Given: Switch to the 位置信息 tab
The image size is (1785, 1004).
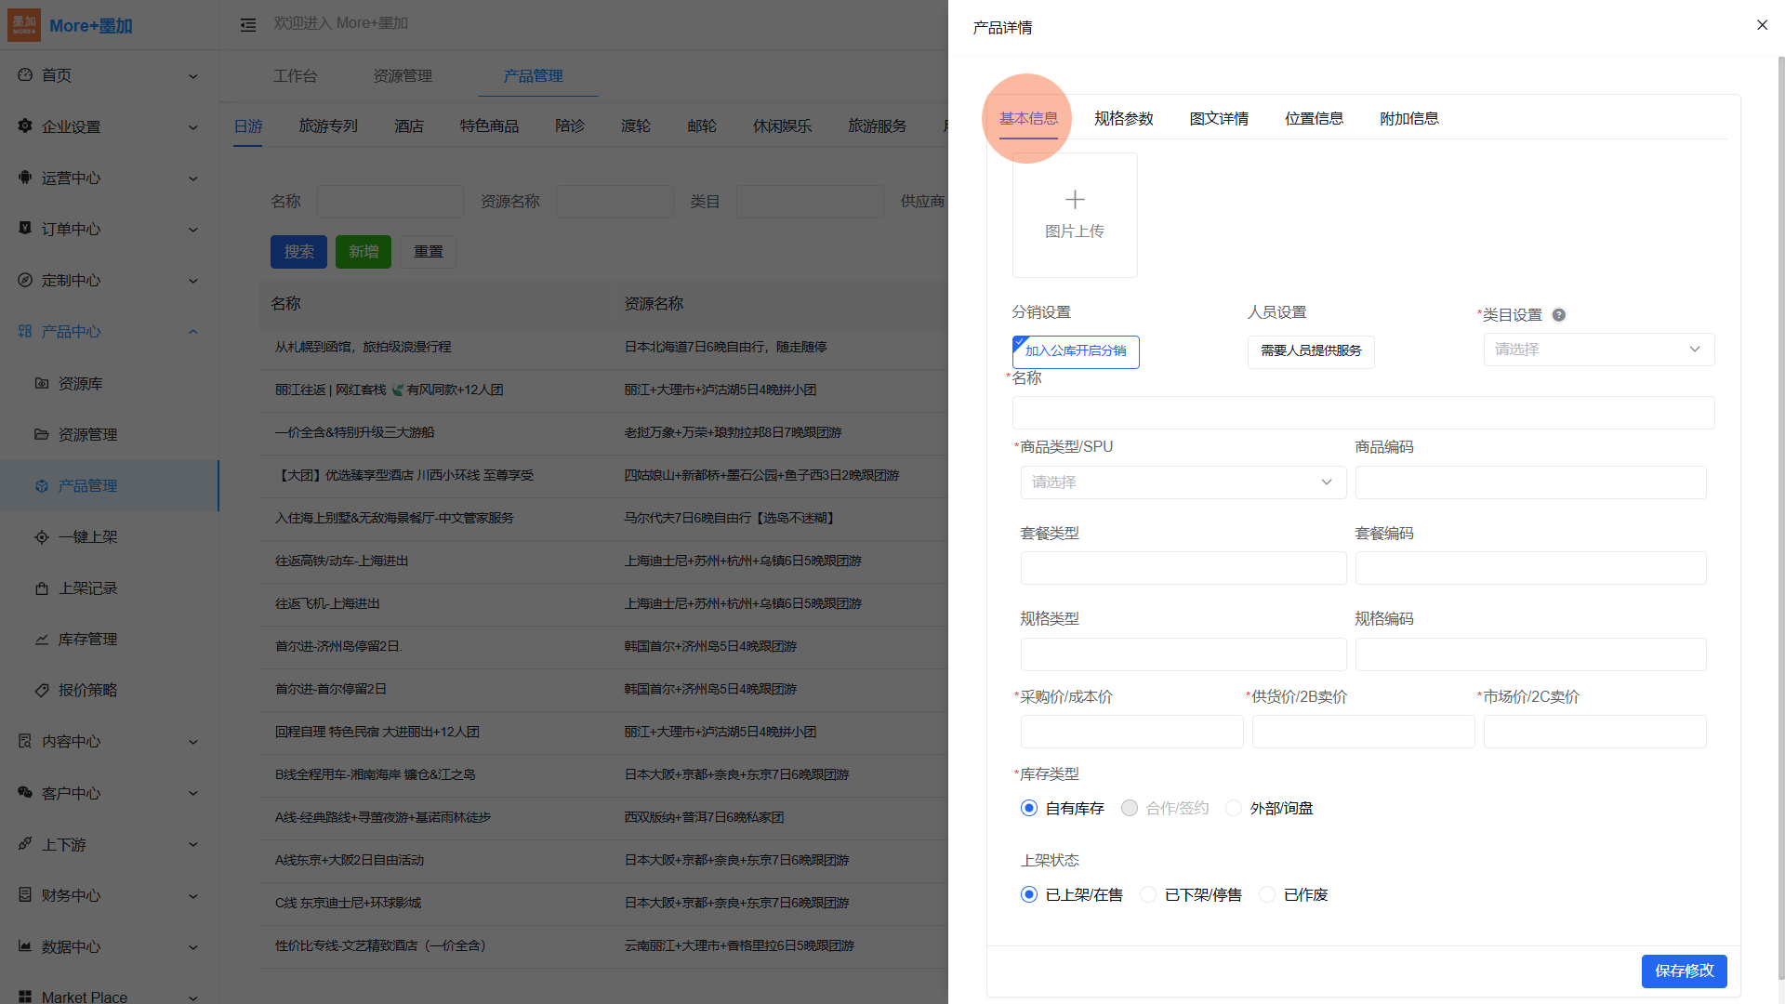Looking at the screenshot, I should tap(1314, 119).
